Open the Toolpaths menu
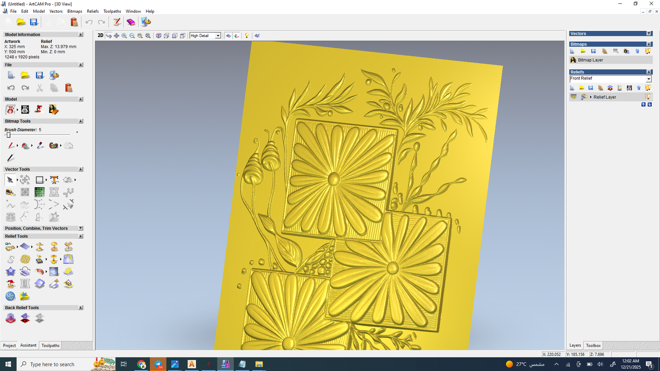 112,11
